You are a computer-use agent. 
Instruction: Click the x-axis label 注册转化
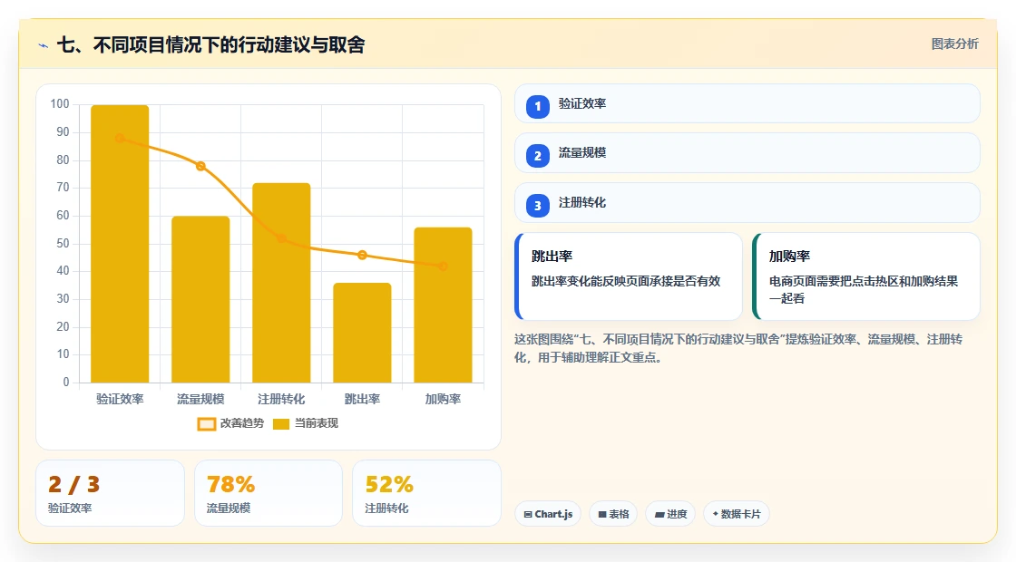coord(281,400)
